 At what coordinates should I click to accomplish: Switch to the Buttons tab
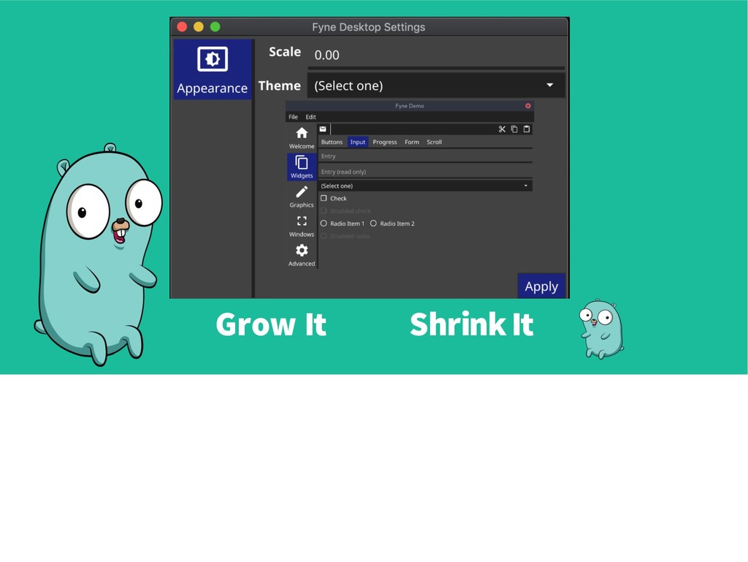point(332,143)
